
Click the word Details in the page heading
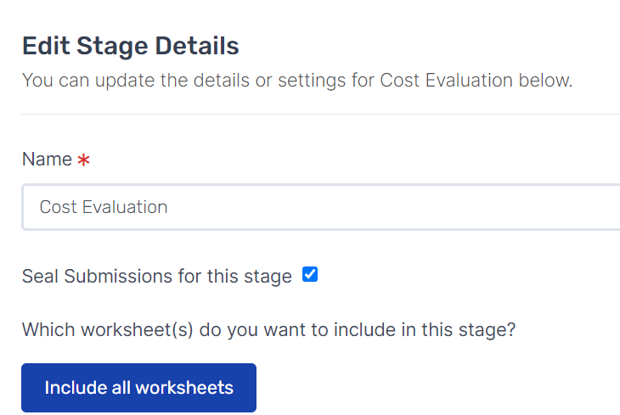tap(197, 46)
